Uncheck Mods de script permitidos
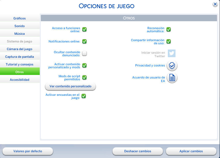220x158 pixels. pos(84,77)
